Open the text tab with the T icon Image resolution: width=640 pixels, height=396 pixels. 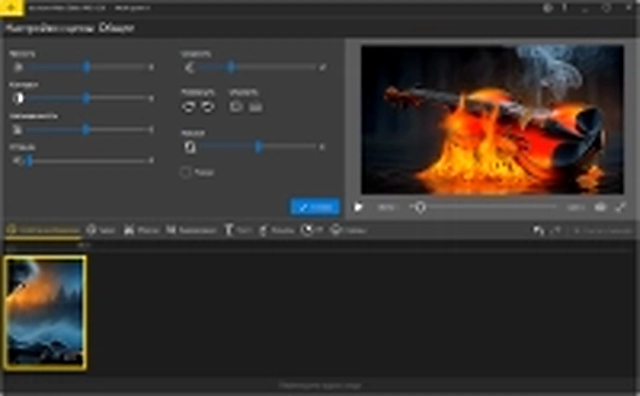click(238, 230)
